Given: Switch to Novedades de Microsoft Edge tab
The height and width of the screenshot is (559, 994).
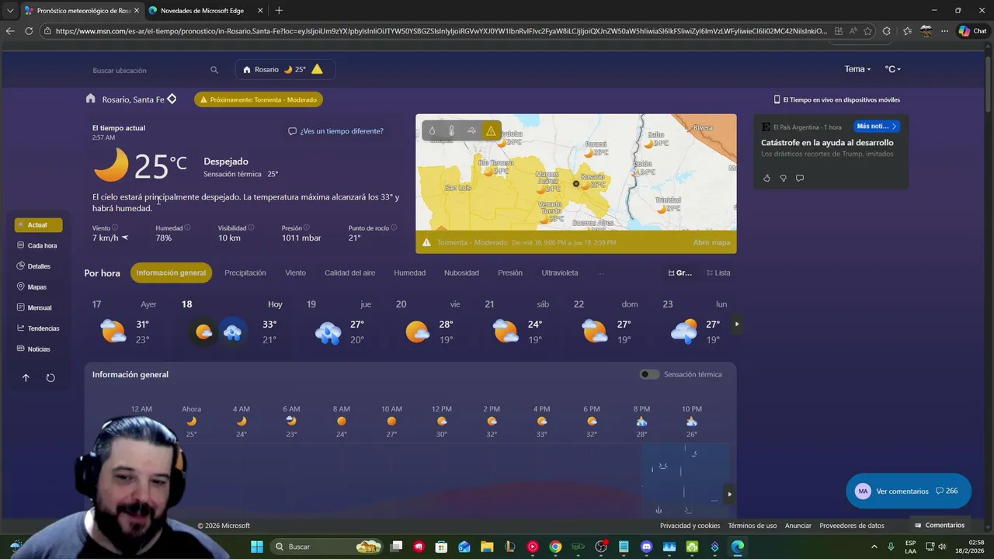Looking at the screenshot, I should (206, 10).
